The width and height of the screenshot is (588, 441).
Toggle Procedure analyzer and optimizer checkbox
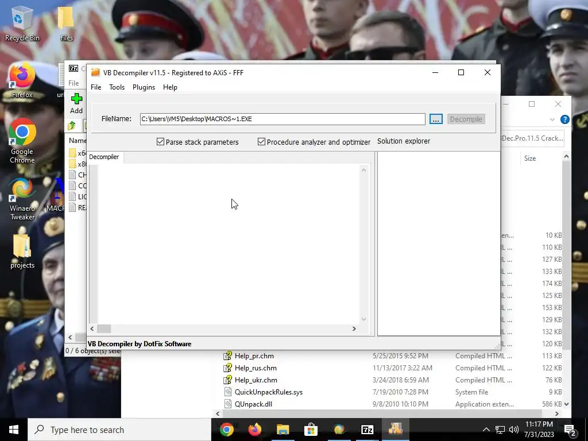coord(261,141)
